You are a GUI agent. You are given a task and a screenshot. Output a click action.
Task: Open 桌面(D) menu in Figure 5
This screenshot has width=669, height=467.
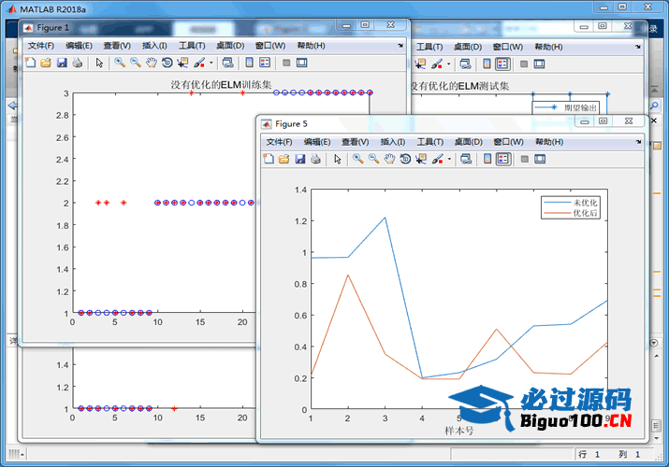[468, 142]
